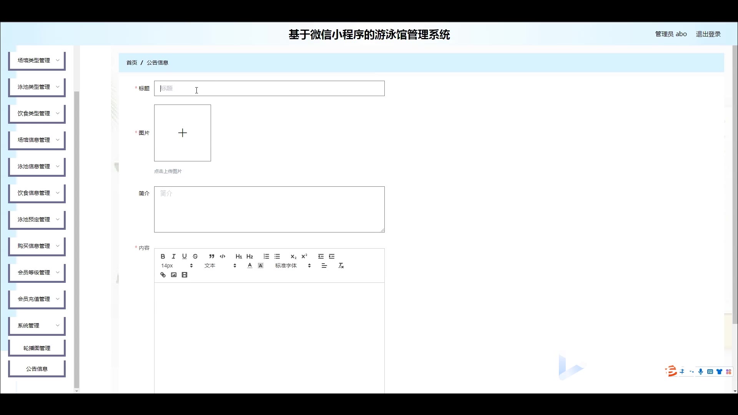This screenshot has height=415, width=738.
Task: Open the Sogou skin shirt icon
Action: click(719, 372)
